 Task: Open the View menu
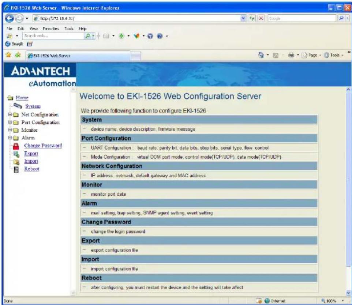click(x=33, y=29)
